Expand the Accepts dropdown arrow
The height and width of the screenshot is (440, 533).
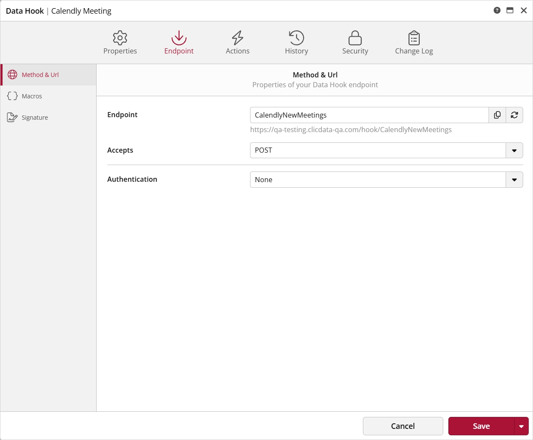click(x=514, y=151)
